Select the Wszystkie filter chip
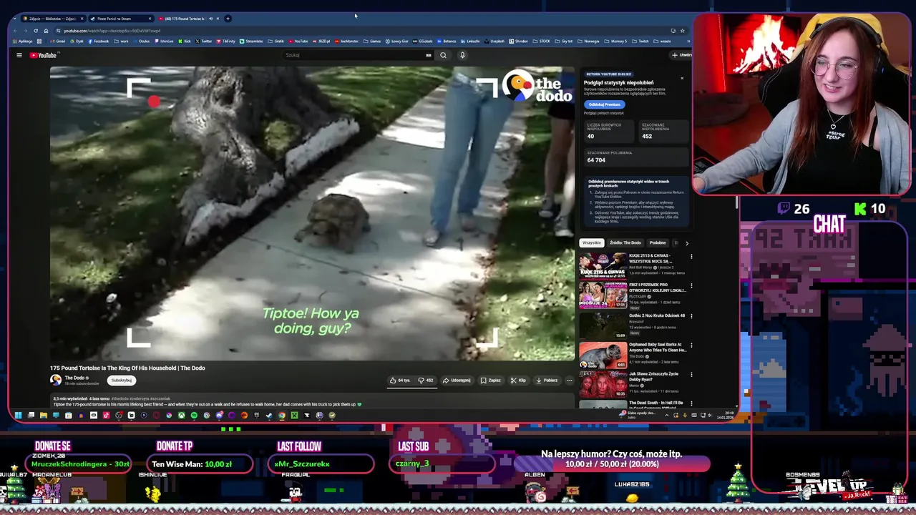916x515 pixels. click(592, 242)
